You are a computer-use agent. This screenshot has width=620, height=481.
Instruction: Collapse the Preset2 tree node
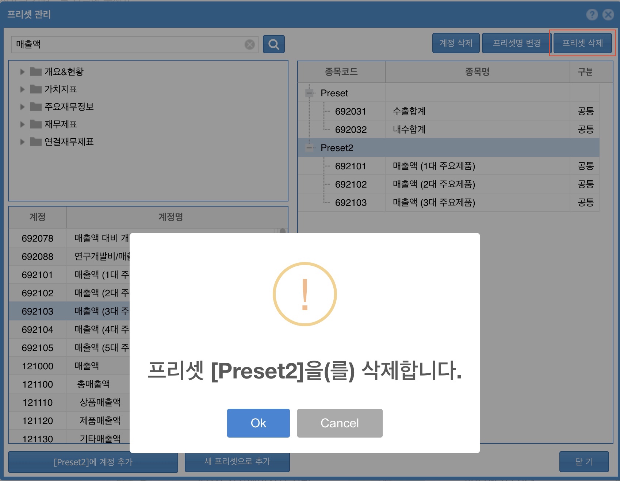pos(310,148)
